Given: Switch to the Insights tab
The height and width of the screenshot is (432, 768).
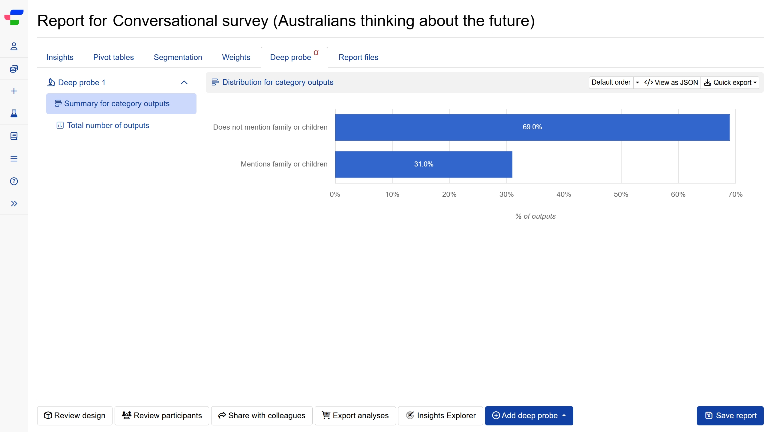Looking at the screenshot, I should click(60, 57).
